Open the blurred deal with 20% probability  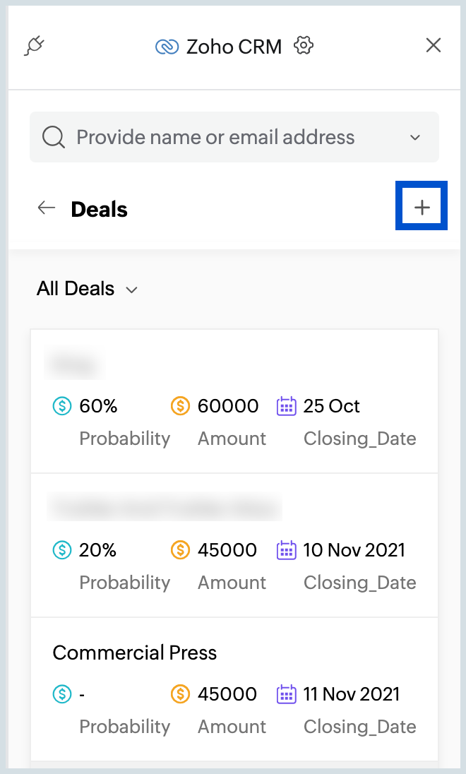click(x=234, y=545)
